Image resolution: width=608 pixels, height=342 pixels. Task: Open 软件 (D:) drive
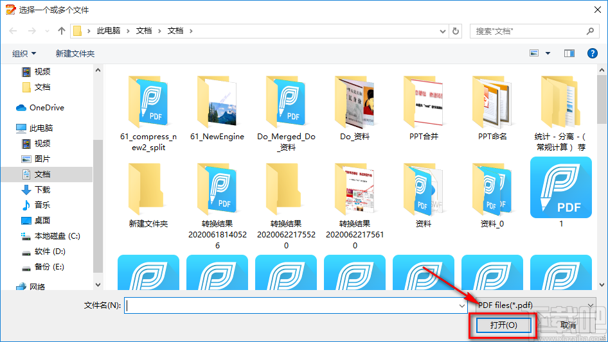(x=44, y=252)
